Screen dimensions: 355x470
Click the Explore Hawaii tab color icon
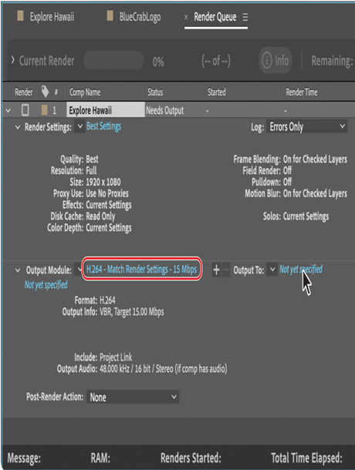[x=20, y=16]
